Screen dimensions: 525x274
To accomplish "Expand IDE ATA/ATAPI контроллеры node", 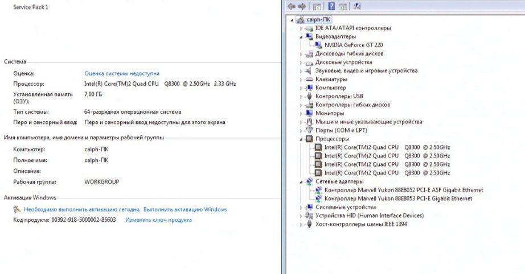I will [x=301, y=28].
